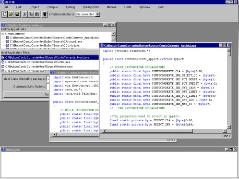Select CAccount.java in applet files tree
This screenshot has height=179, width=239.
click(46, 41)
